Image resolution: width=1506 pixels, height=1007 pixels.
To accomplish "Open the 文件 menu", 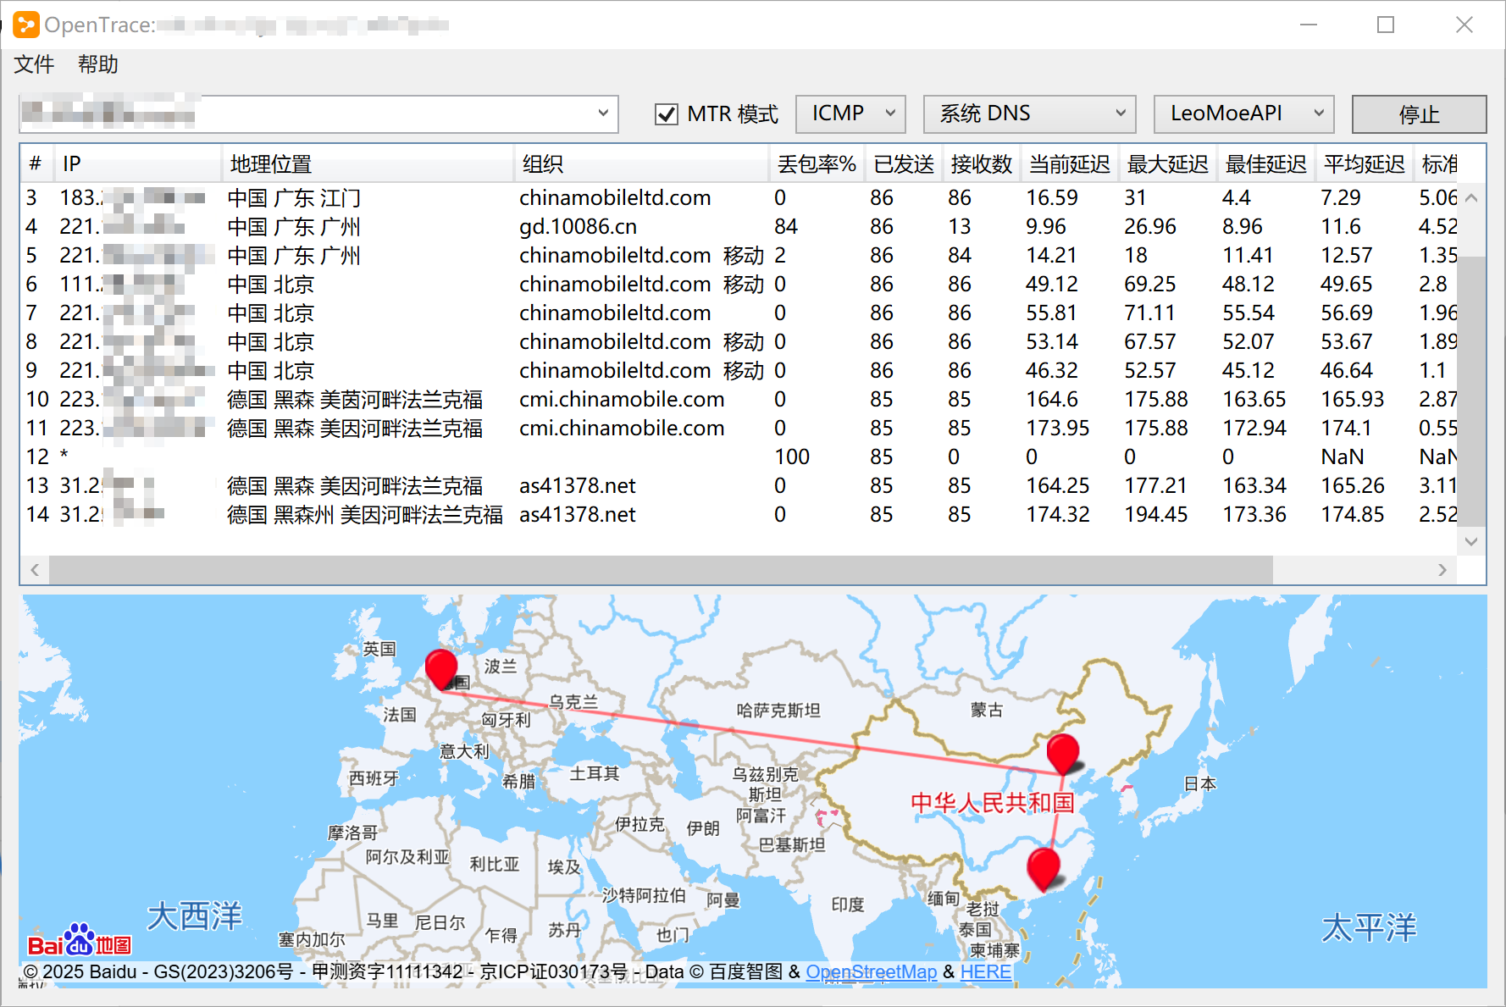I will pyautogui.click(x=34, y=64).
